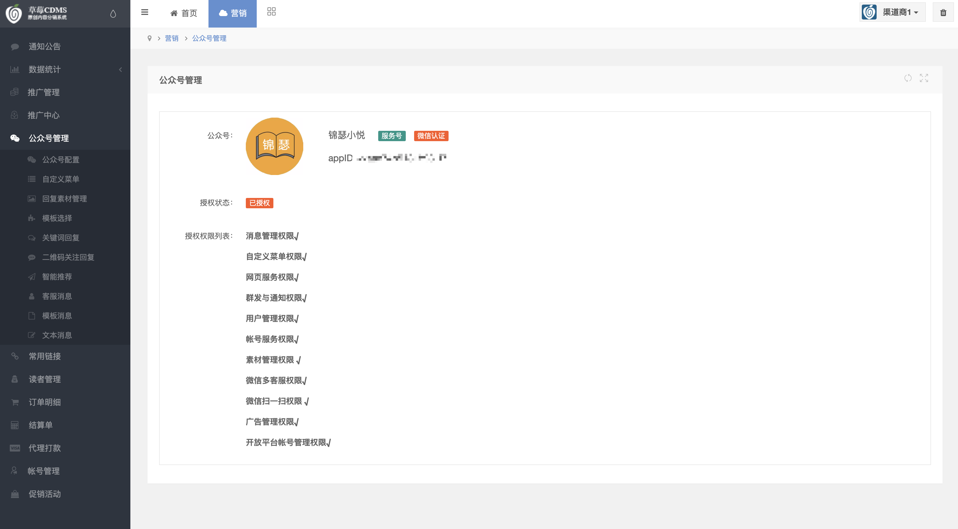Click the 促销活动 shopping bag icon
Viewport: 958px width, 529px height.
(x=15, y=494)
